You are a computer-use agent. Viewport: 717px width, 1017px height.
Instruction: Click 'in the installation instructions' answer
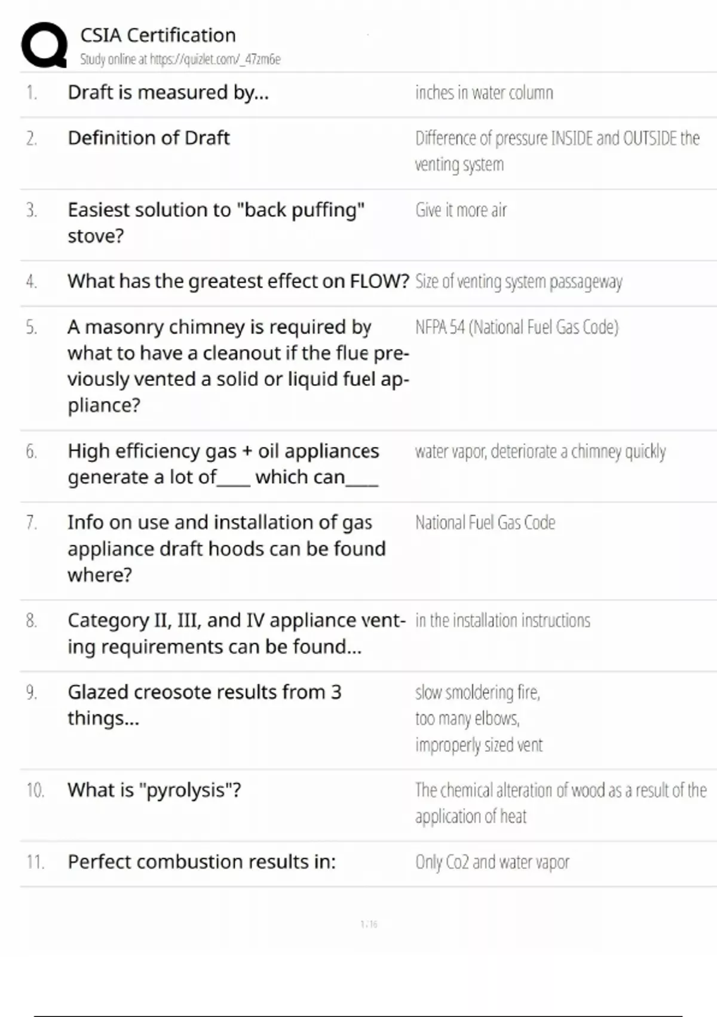[x=502, y=620]
